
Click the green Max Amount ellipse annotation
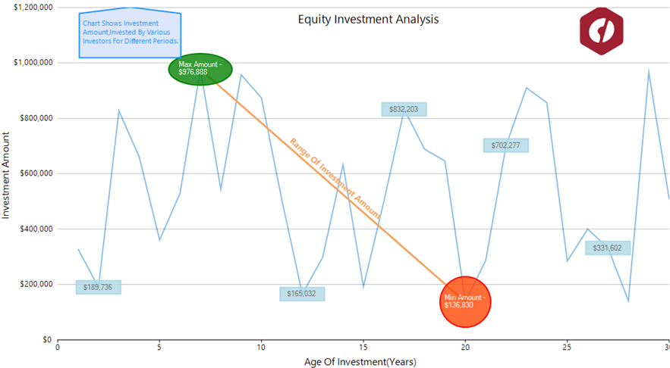[200, 69]
